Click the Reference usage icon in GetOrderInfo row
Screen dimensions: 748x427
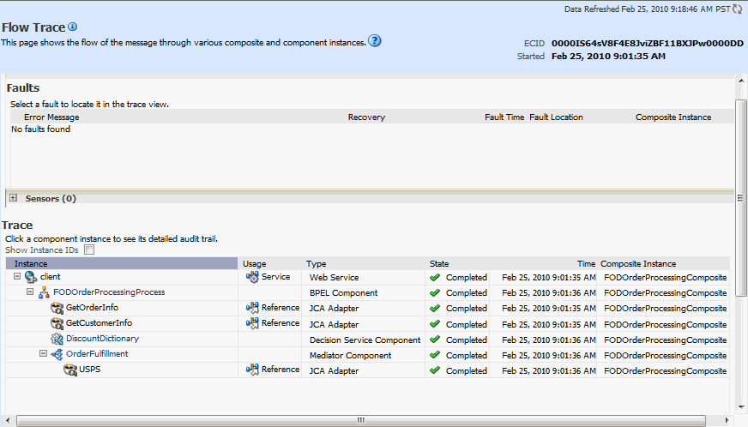[252, 308]
